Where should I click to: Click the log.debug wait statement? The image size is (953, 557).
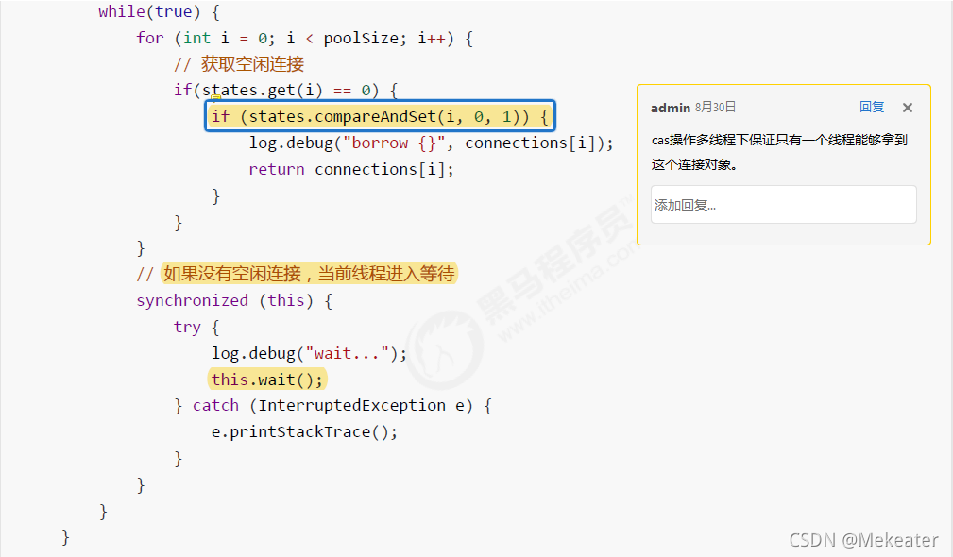(x=310, y=353)
